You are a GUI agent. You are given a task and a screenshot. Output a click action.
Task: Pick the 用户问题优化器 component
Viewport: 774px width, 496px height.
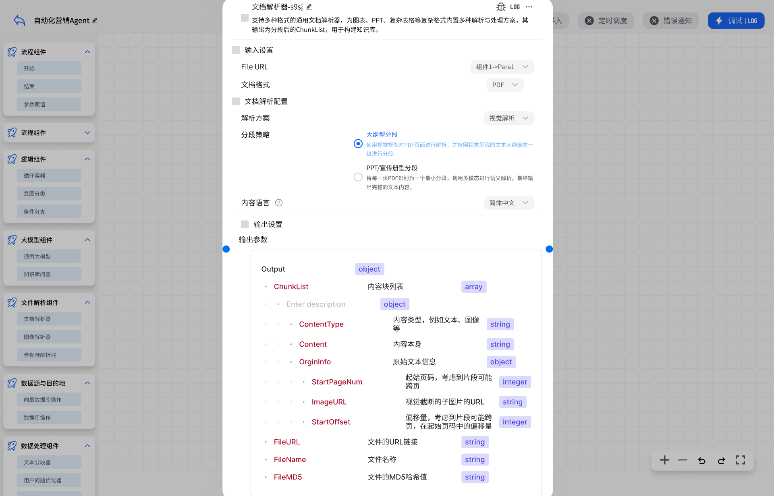(49, 480)
